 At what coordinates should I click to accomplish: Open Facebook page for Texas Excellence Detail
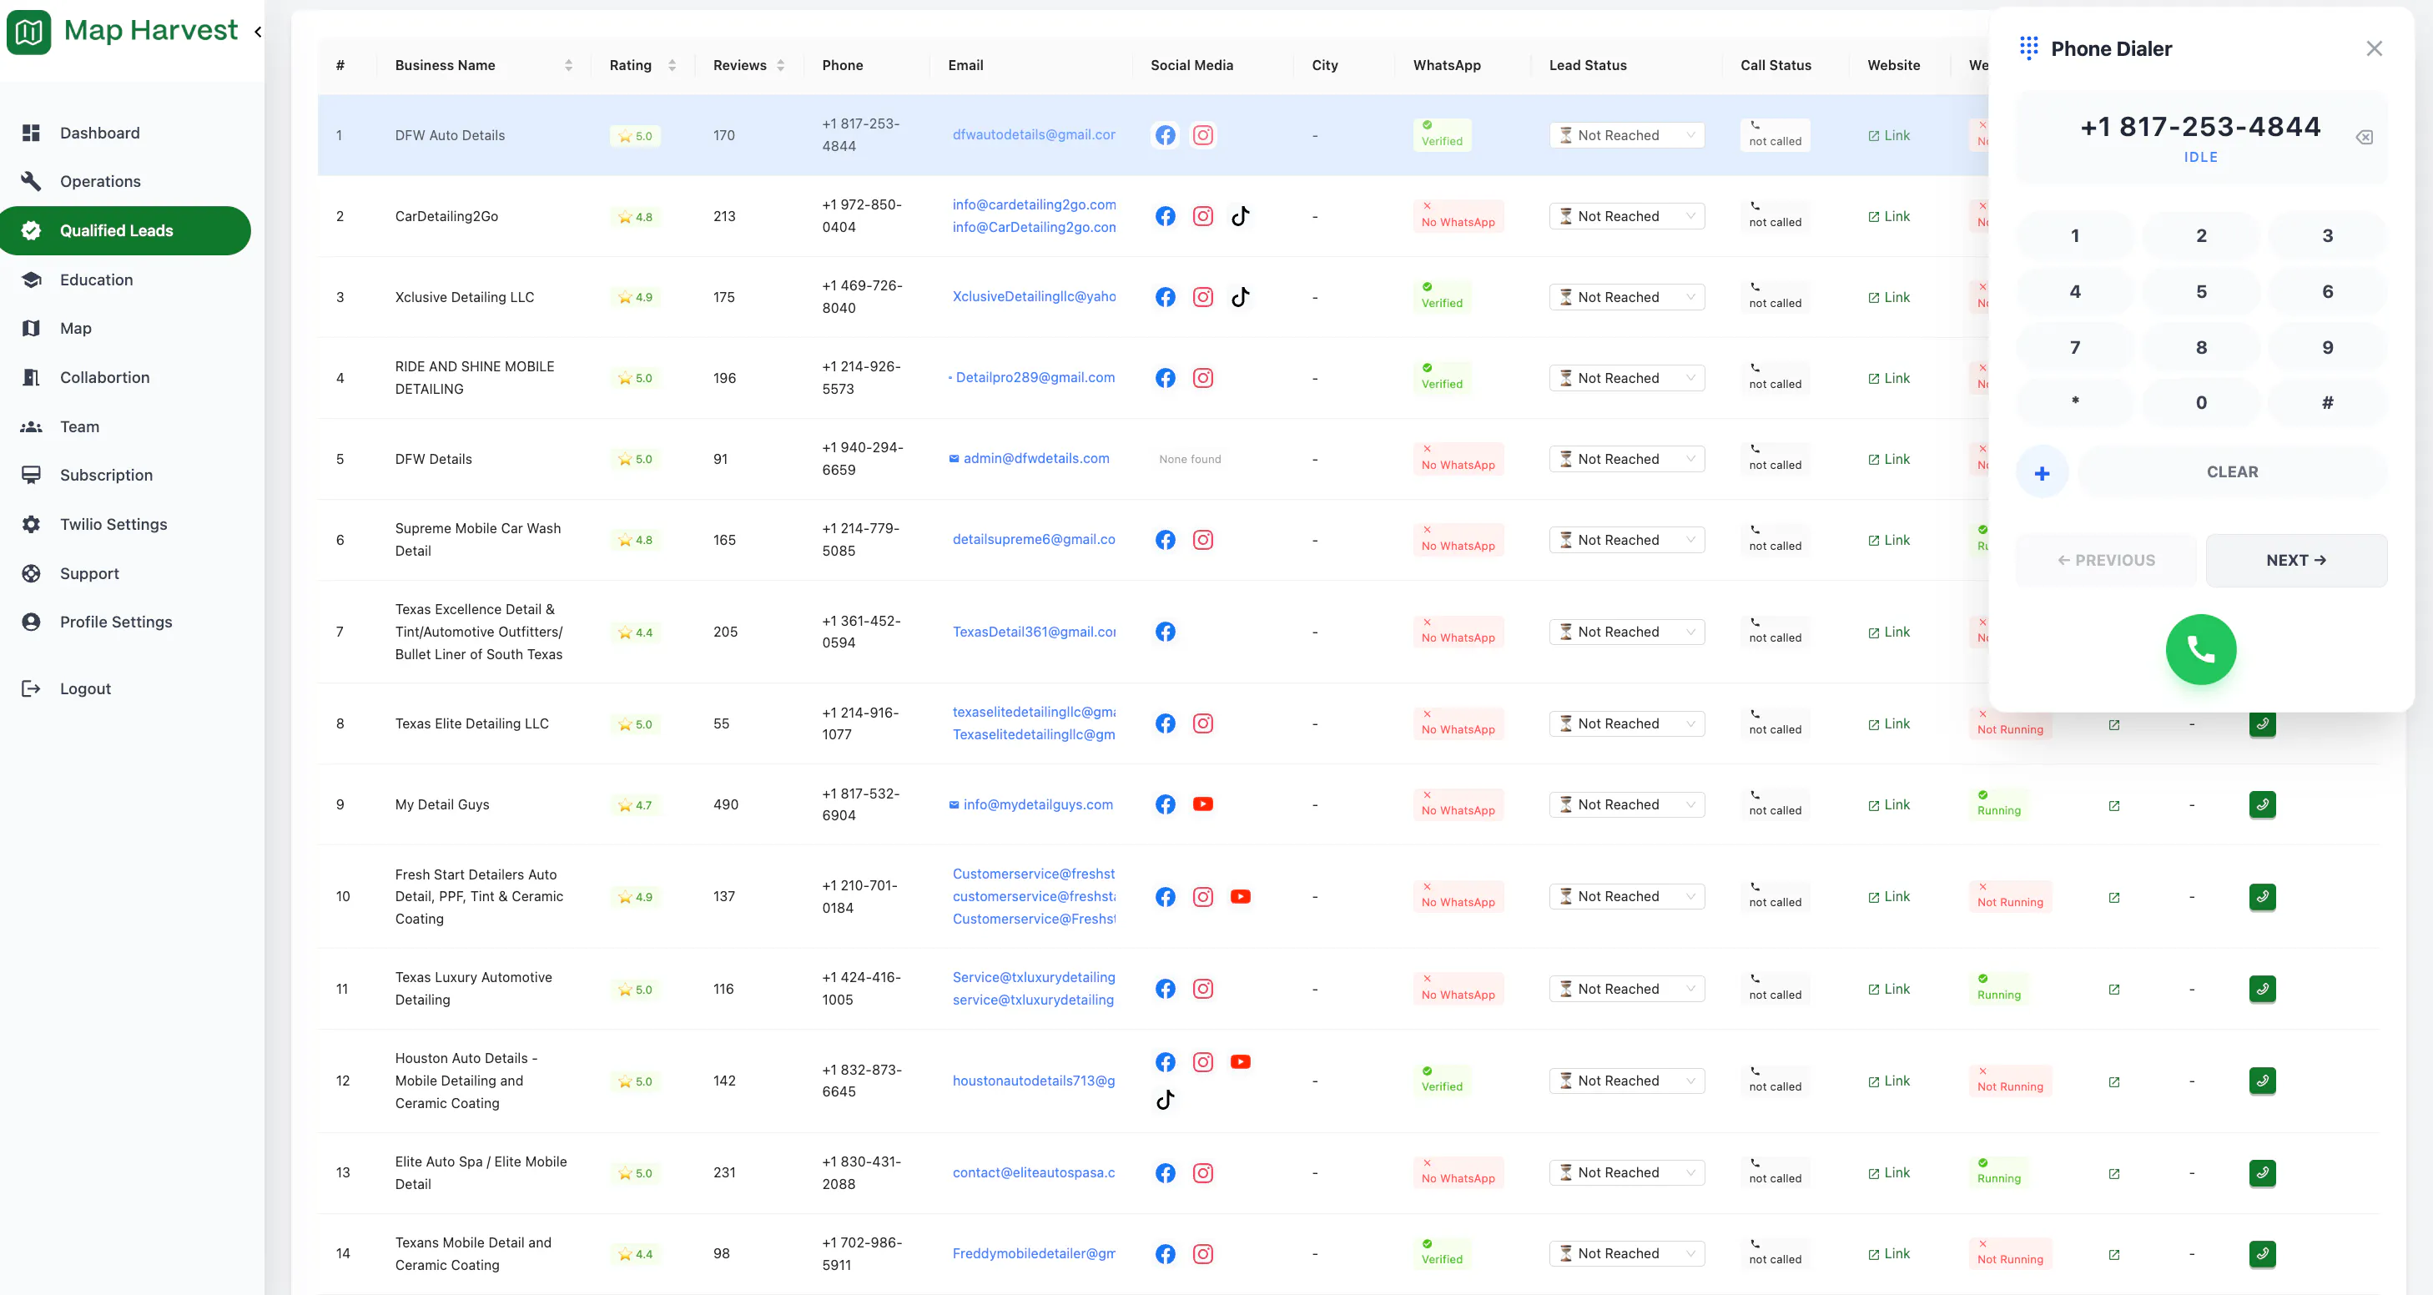1166,632
